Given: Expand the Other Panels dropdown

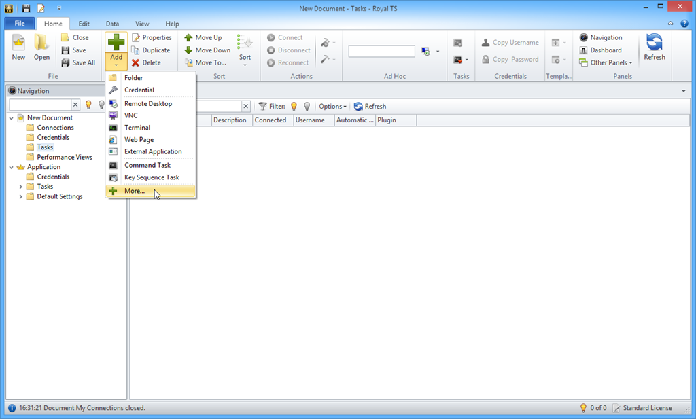Looking at the screenshot, I should point(606,62).
